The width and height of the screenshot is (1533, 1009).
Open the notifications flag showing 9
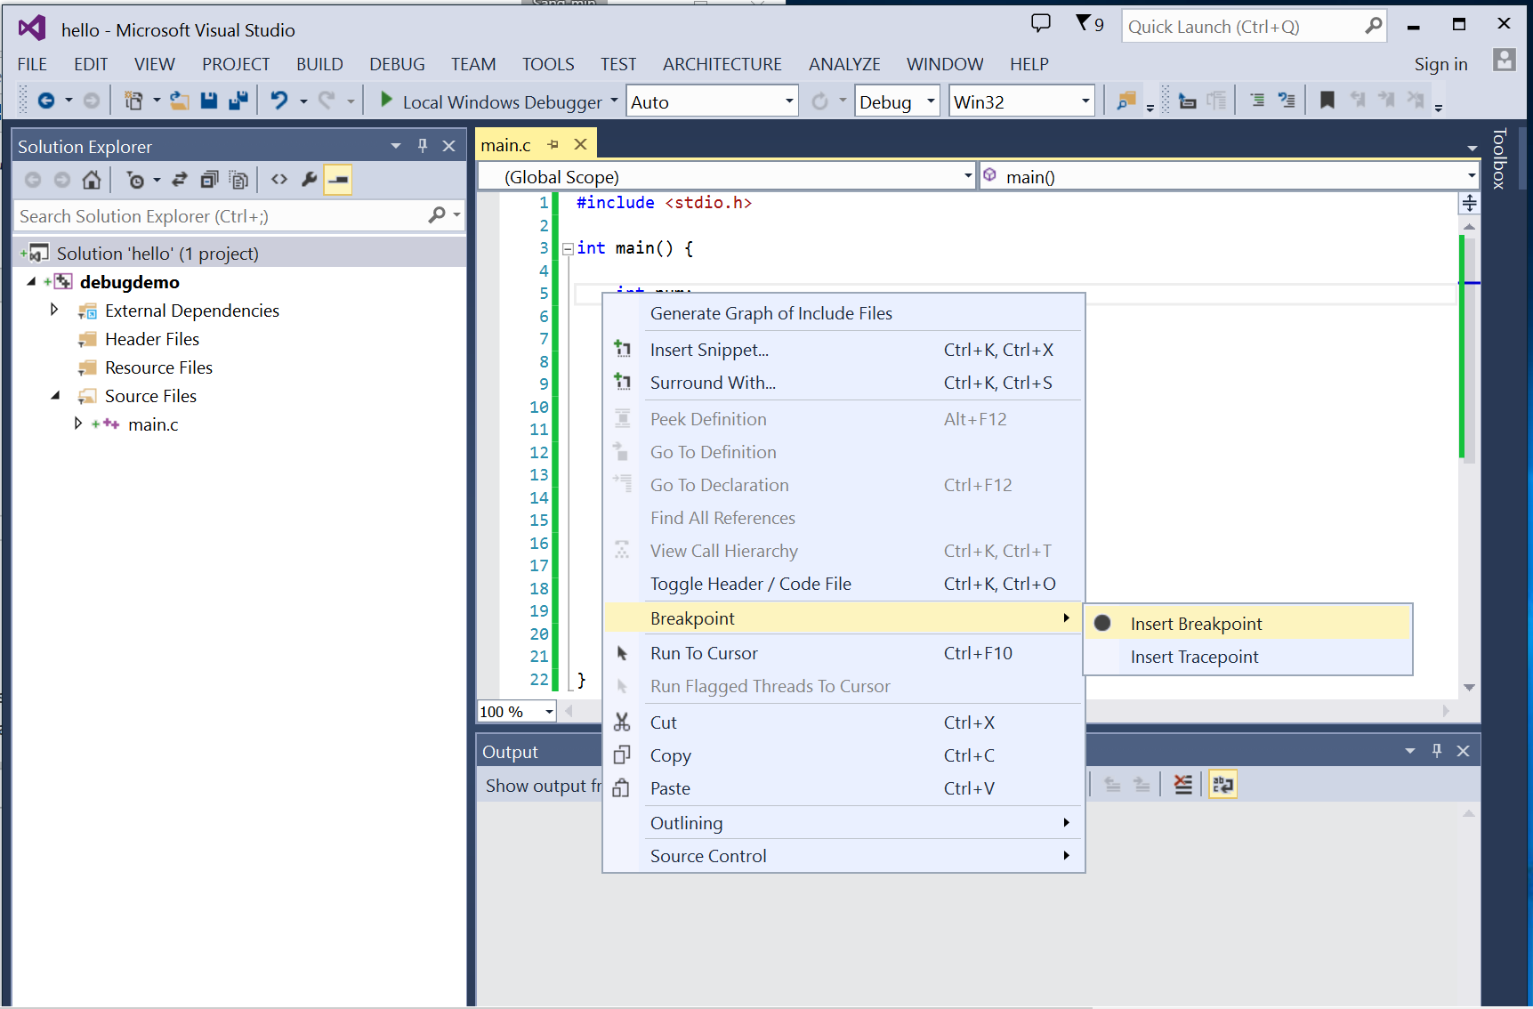point(1090,24)
